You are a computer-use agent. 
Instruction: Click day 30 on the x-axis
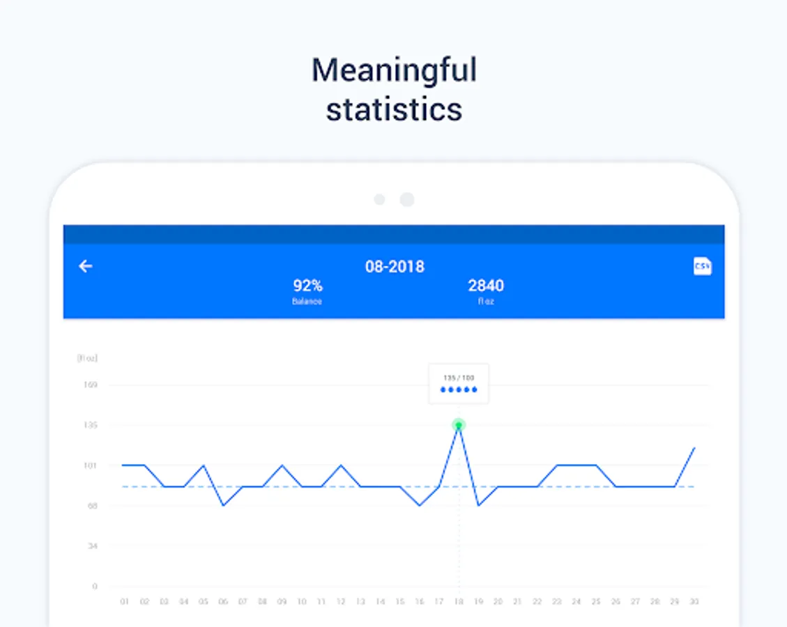tap(694, 601)
